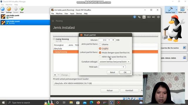Click the Batal button
The image size is (188, 105).
tap(113, 72)
